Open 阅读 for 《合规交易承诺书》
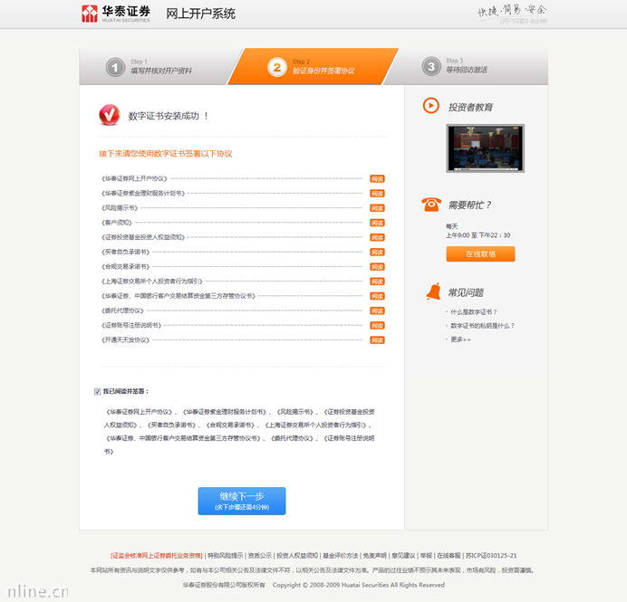This screenshot has width=627, height=602. pos(377,267)
